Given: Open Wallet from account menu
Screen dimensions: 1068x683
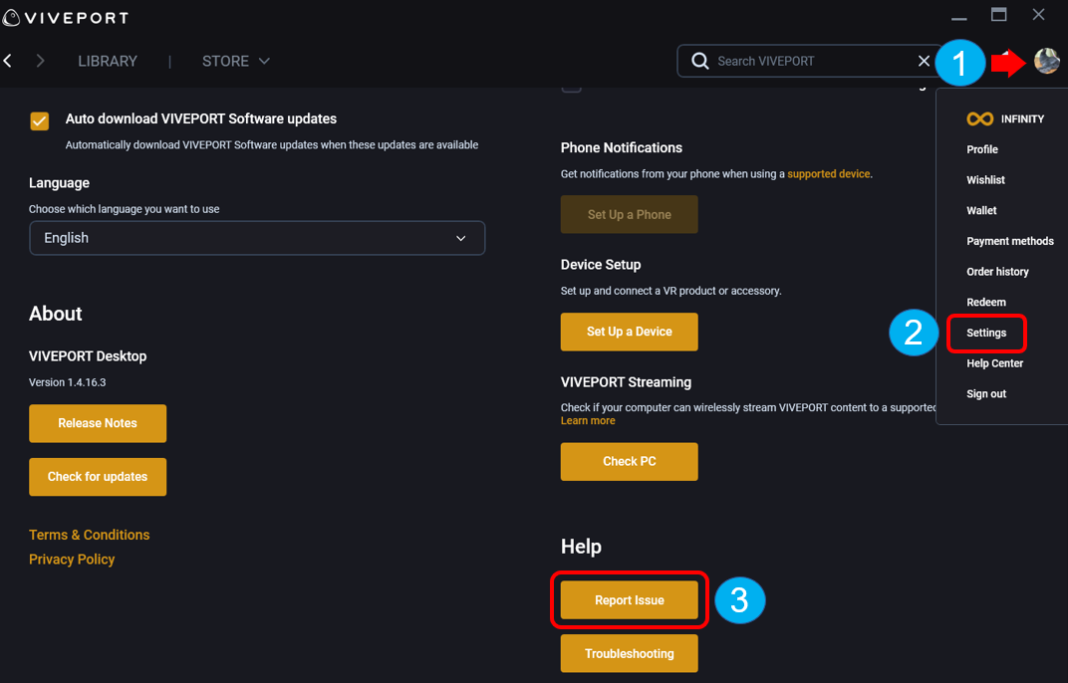Looking at the screenshot, I should 980,210.
